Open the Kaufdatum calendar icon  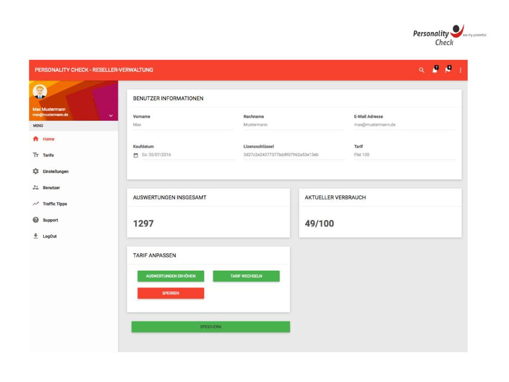point(136,155)
